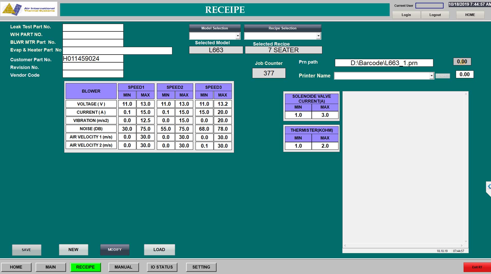Open the SETTING tab
This screenshot has height=274, width=491.
pyautogui.click(x=201, y=267)
